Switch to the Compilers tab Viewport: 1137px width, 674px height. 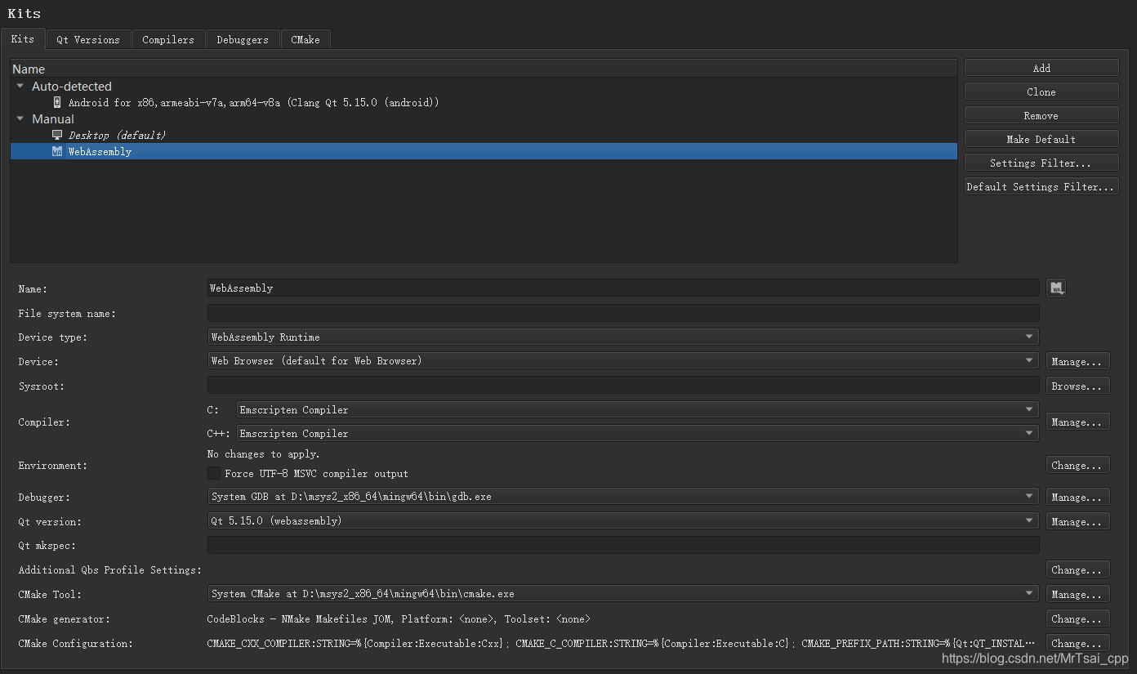click(168, 39)
